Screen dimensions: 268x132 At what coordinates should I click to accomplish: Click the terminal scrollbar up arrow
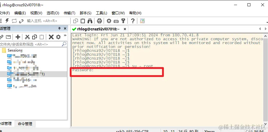pos(265,36)
